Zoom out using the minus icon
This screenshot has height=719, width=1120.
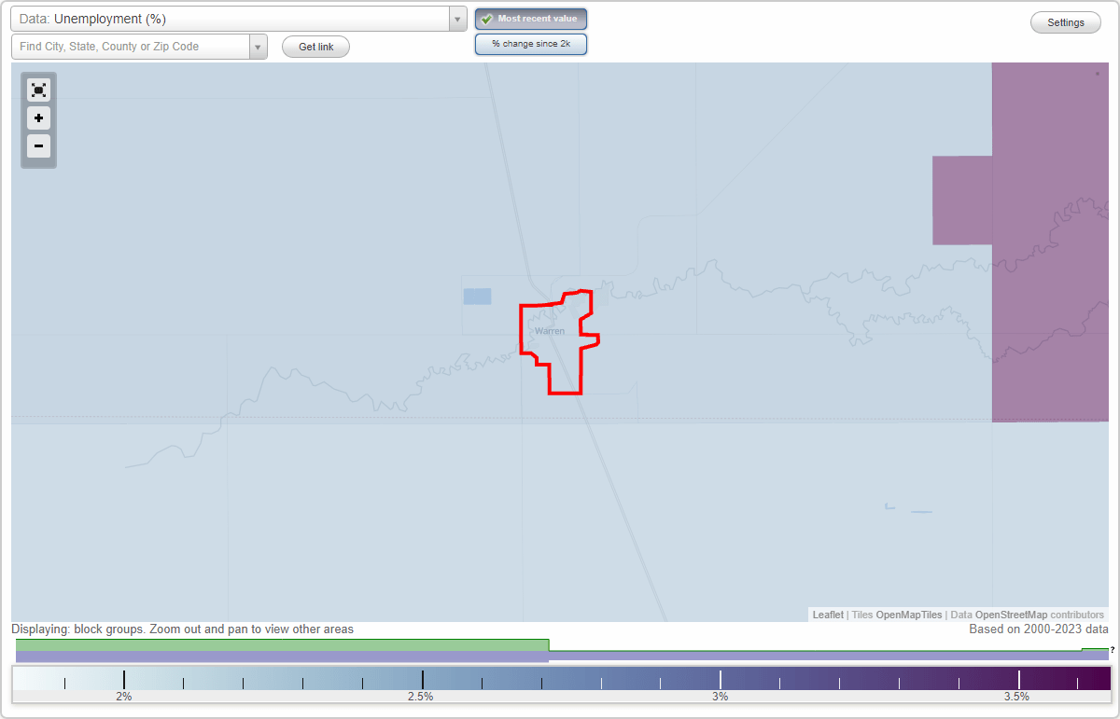pyautogui.click(x=38, y=146)
